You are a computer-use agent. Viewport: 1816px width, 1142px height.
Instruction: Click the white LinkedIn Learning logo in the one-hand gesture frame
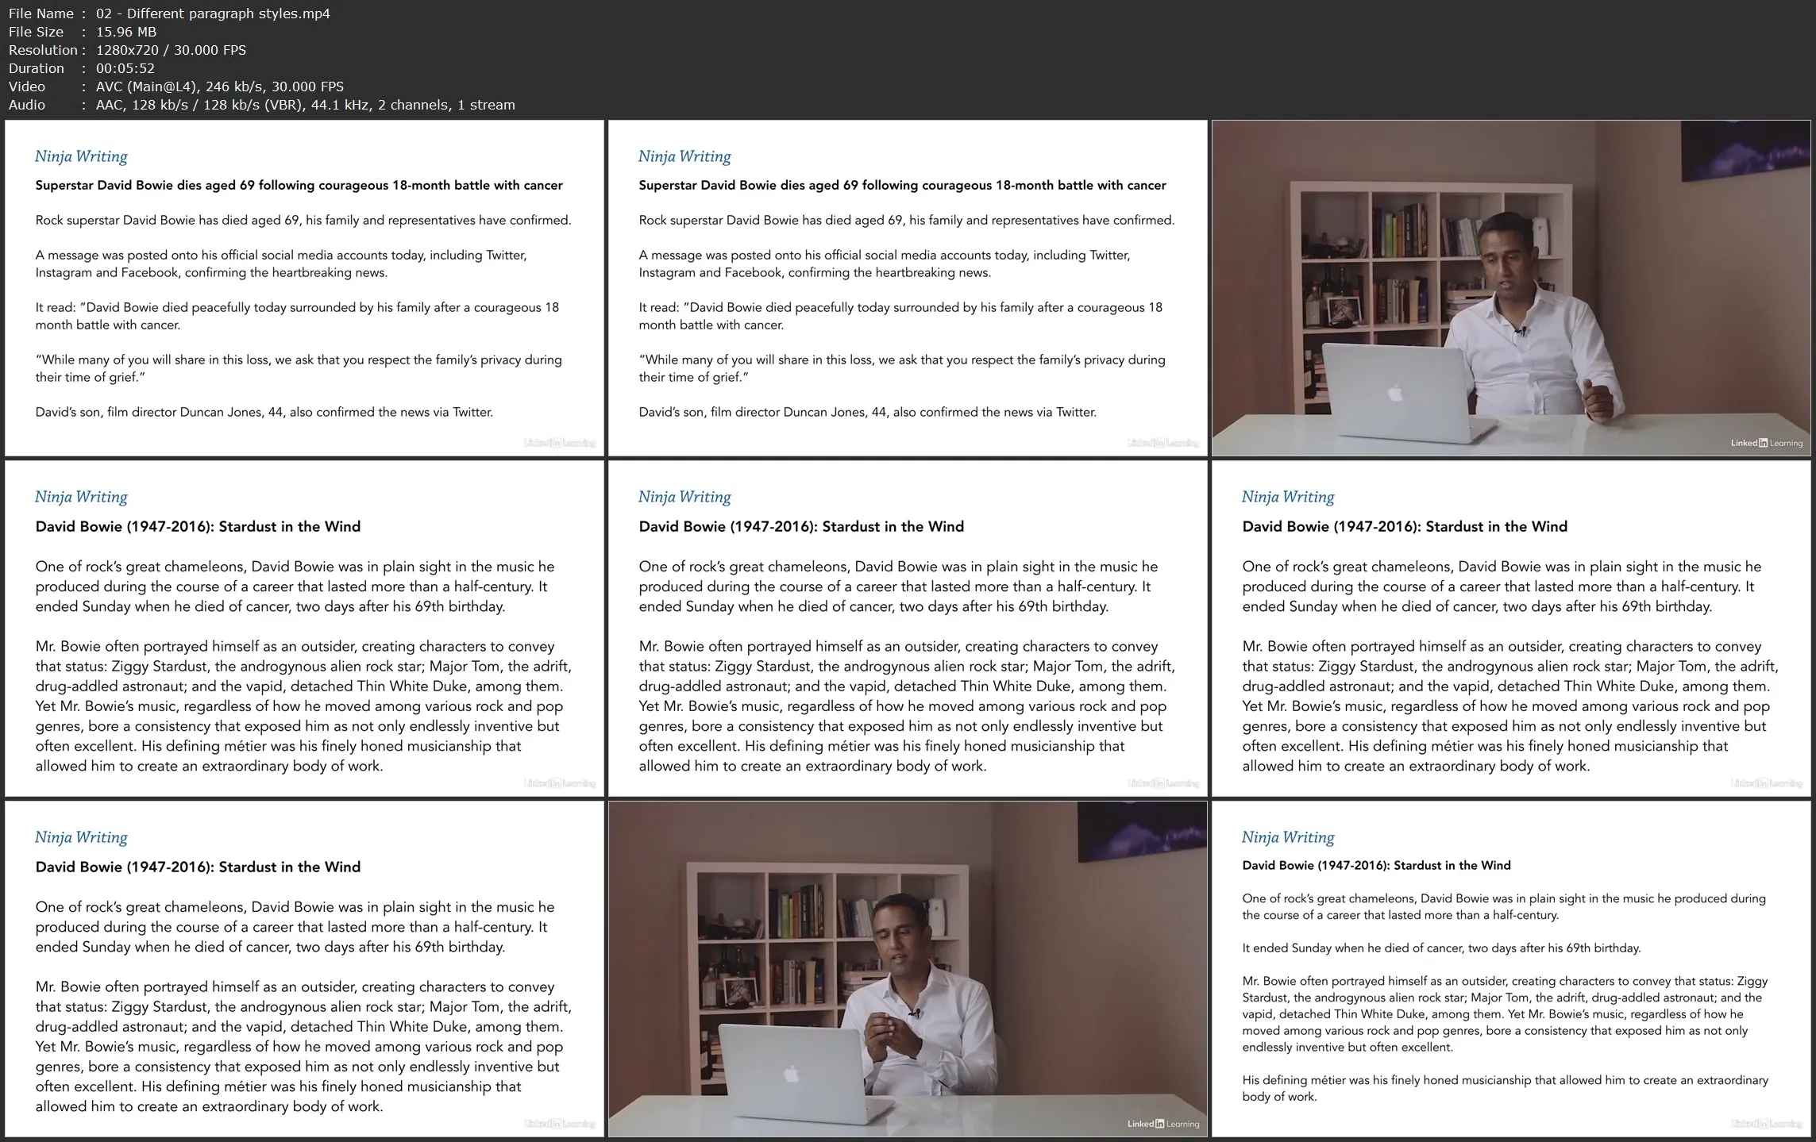(1767, 443)
